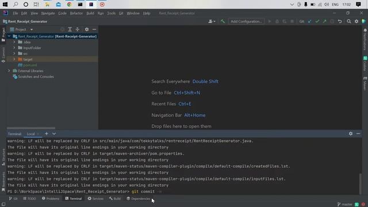Open the Services tool window button
The image size is (368, 207).
[95, 198]
